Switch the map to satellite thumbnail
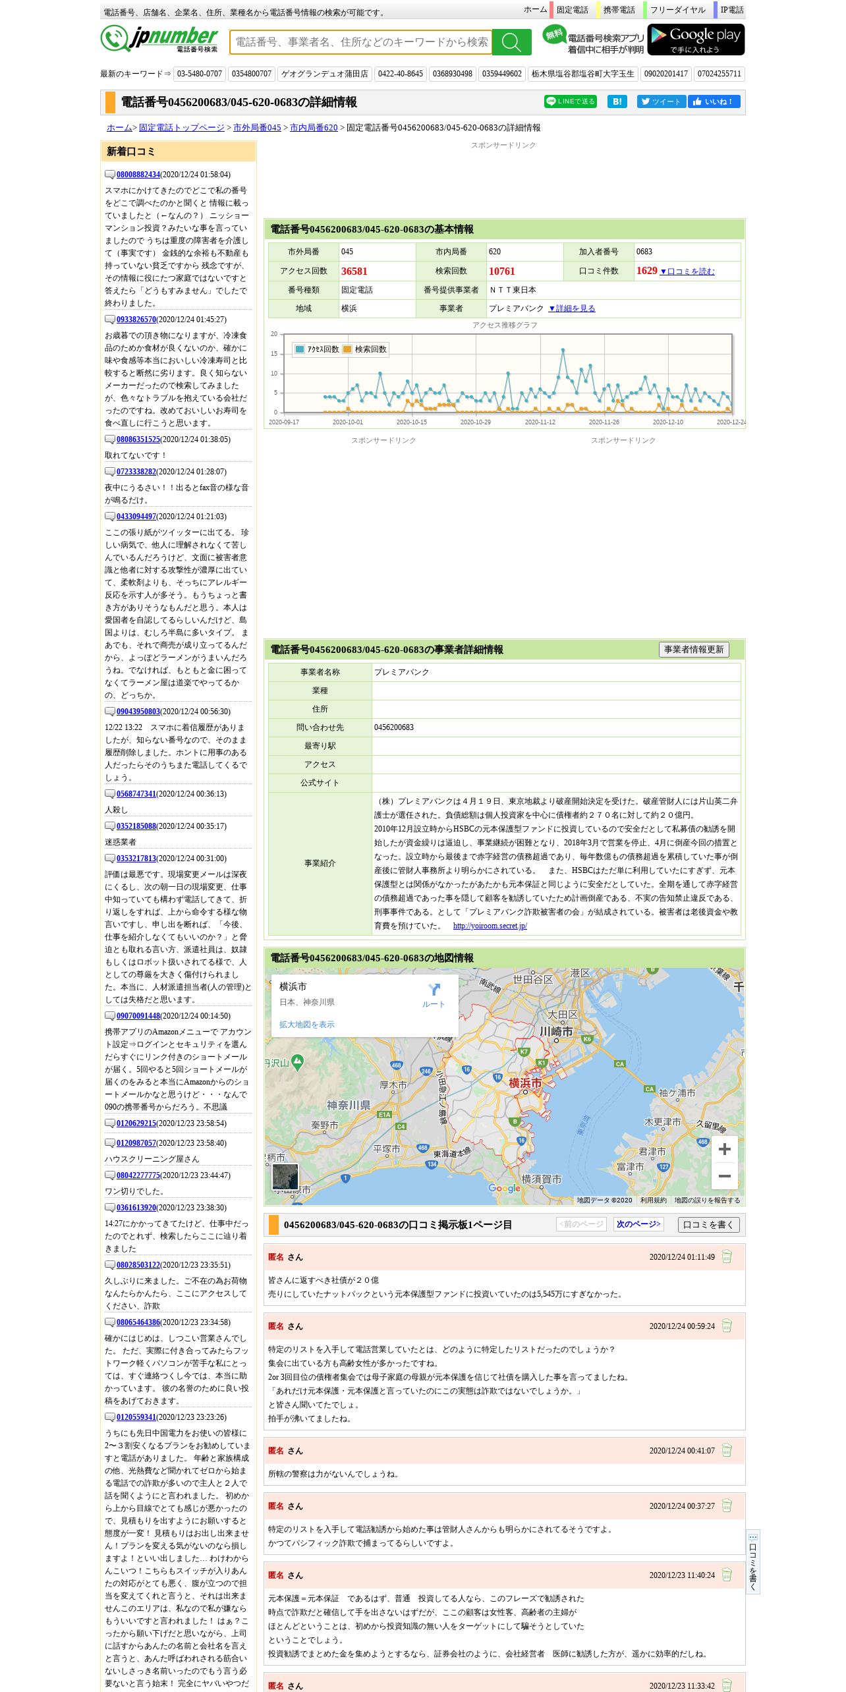846x1692 pixels. (285, 1177)
